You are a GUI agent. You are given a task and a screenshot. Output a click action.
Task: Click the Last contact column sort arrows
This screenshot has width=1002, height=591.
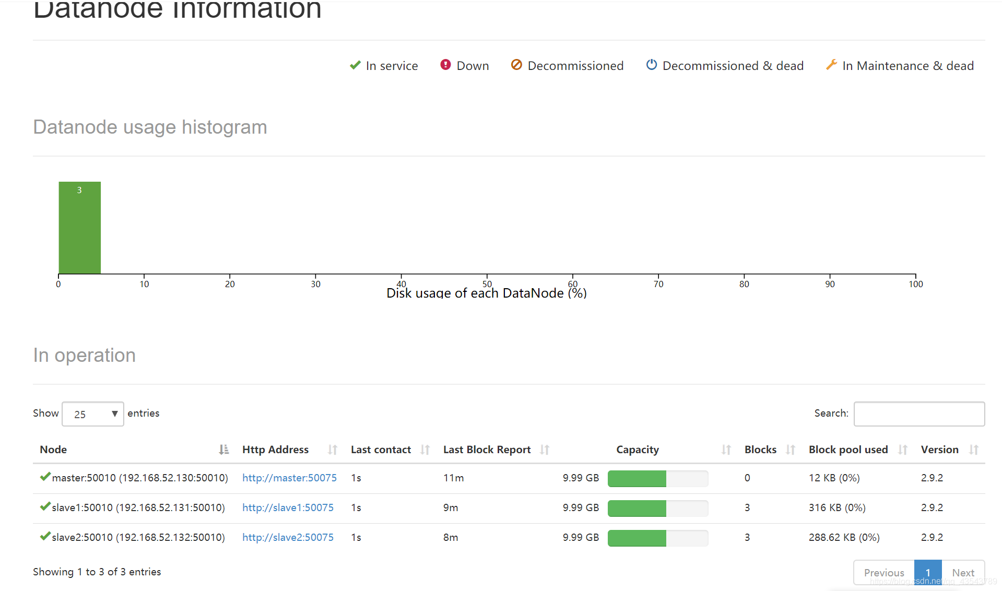[x=425, y=450]
